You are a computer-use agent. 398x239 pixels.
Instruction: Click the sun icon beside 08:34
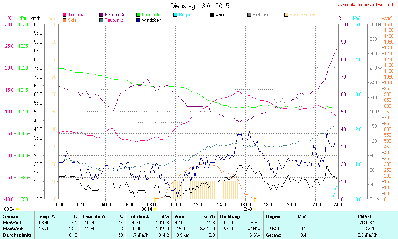point(17,209)
